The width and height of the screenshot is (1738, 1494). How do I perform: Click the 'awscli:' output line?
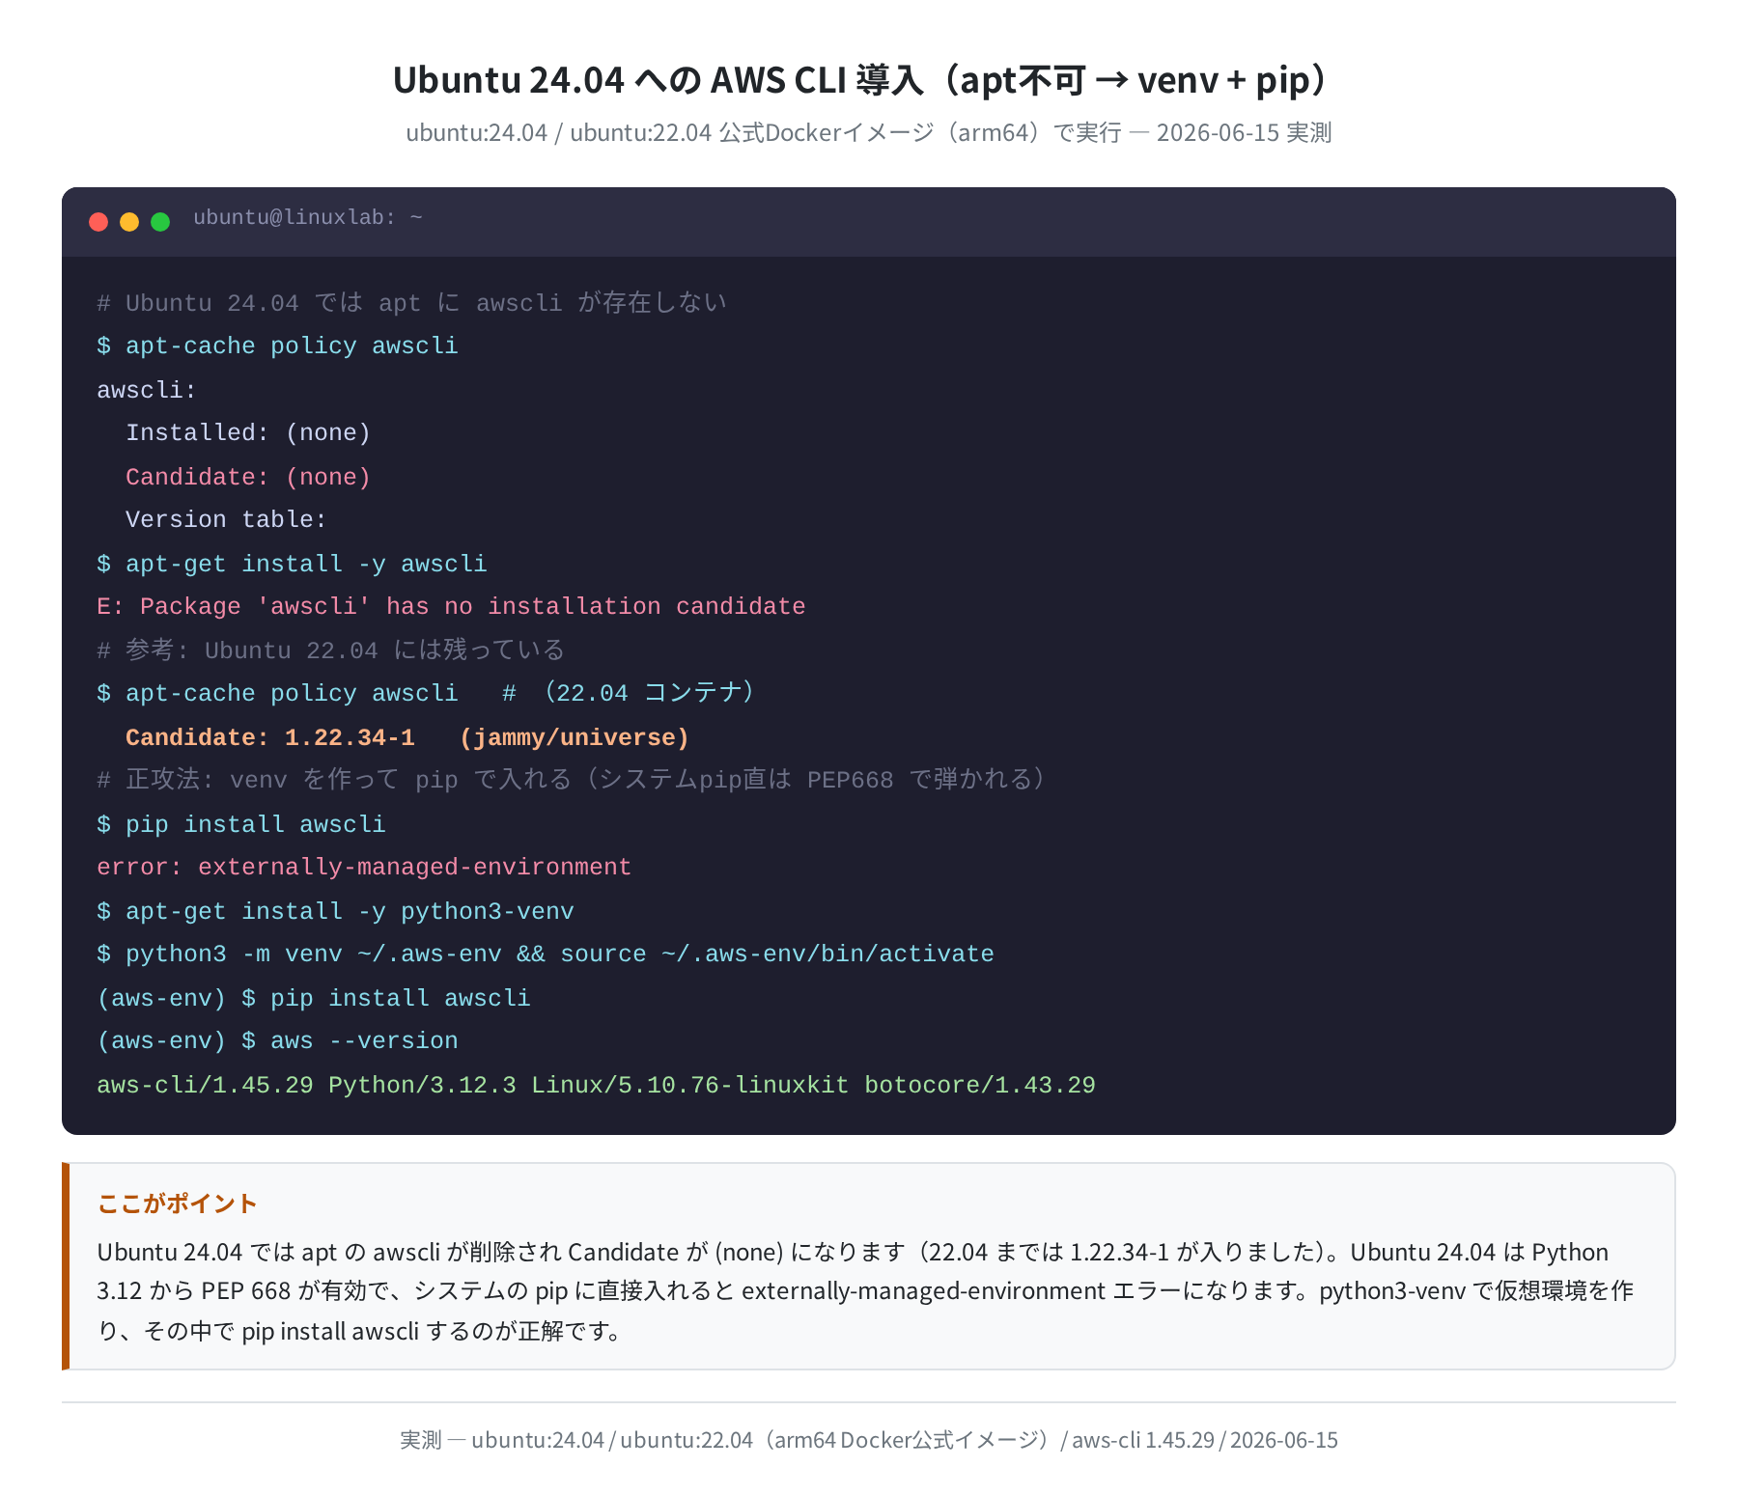pos(147,390)
